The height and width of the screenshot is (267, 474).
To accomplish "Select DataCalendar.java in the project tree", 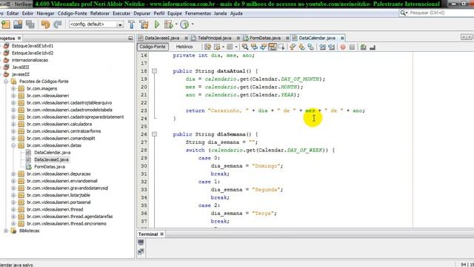I will 52,153.
